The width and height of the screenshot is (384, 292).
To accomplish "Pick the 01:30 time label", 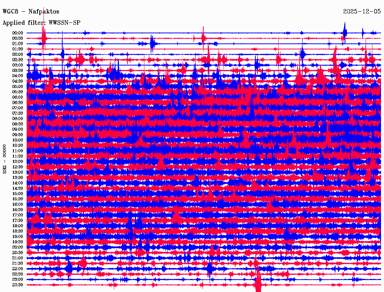I will tap(18, 49).
